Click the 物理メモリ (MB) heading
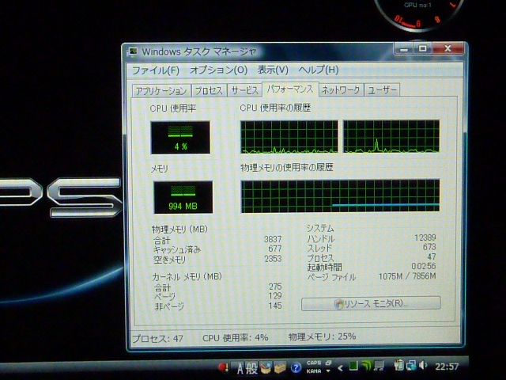The width and height of the screenshot is (506, 380). (179, 230)
